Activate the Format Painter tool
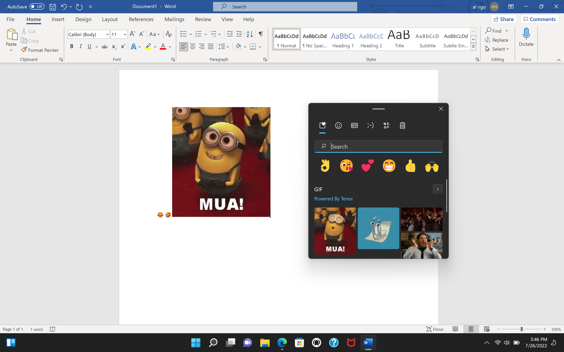The height and width of the screenshot is (352, 564). 40,50
